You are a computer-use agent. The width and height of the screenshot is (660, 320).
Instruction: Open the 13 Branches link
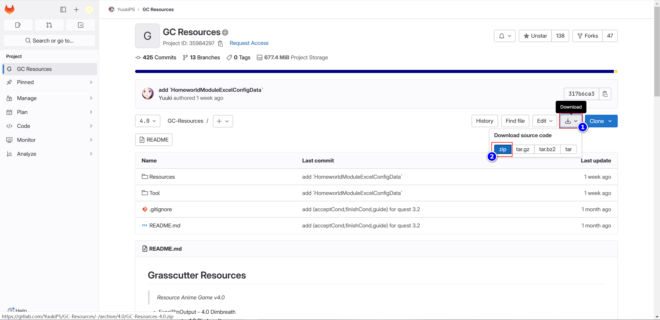point(201,58)
